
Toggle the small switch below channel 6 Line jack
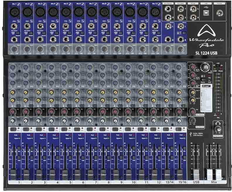(x=82, y=33)
